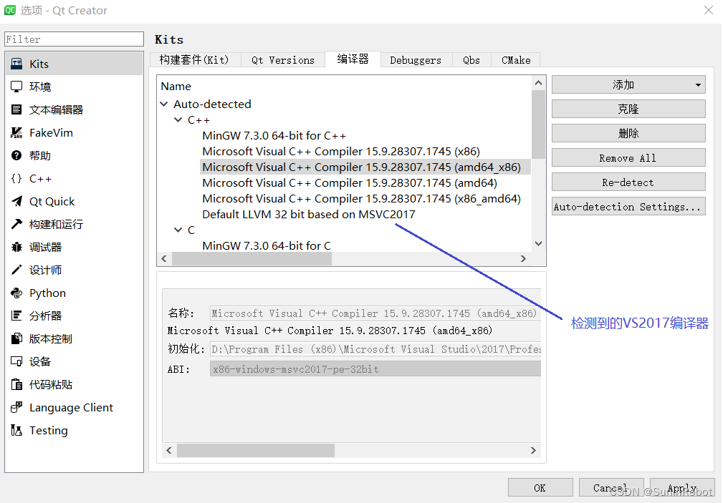Select MinGW 7.3.0 64-bit for C
Image resolution: width=723 pixels, height=503 pixels.
[x=267, y=245]
